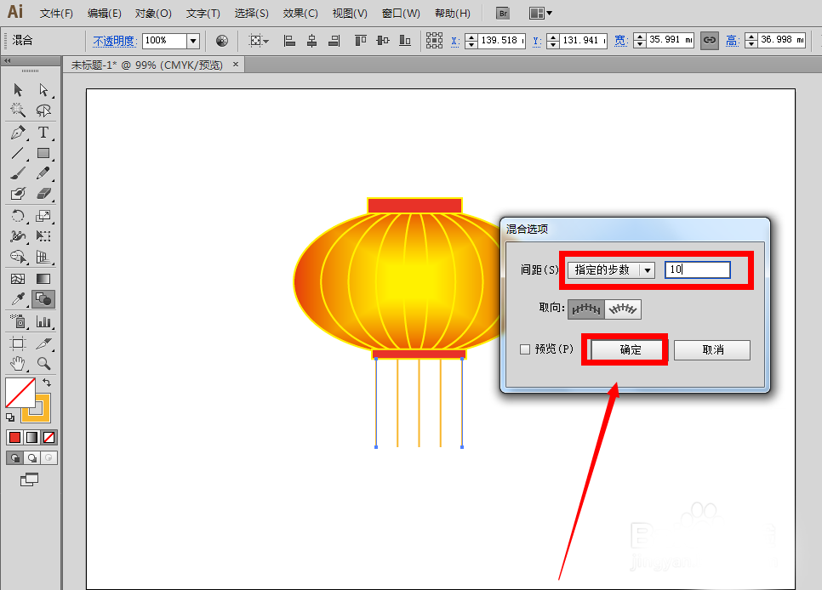The width and height of the screenshot is (822, 590).
Task: Open the Magic Wand tool
Action: (x=19, y=110)
